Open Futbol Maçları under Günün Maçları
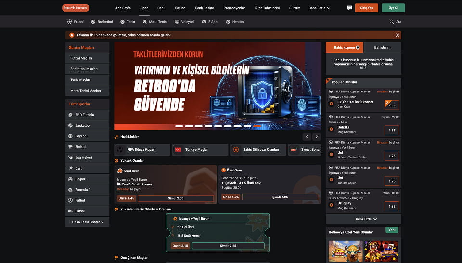Viewport: 462px width, 263px height. pyautogui.click(x=87, y=58)
